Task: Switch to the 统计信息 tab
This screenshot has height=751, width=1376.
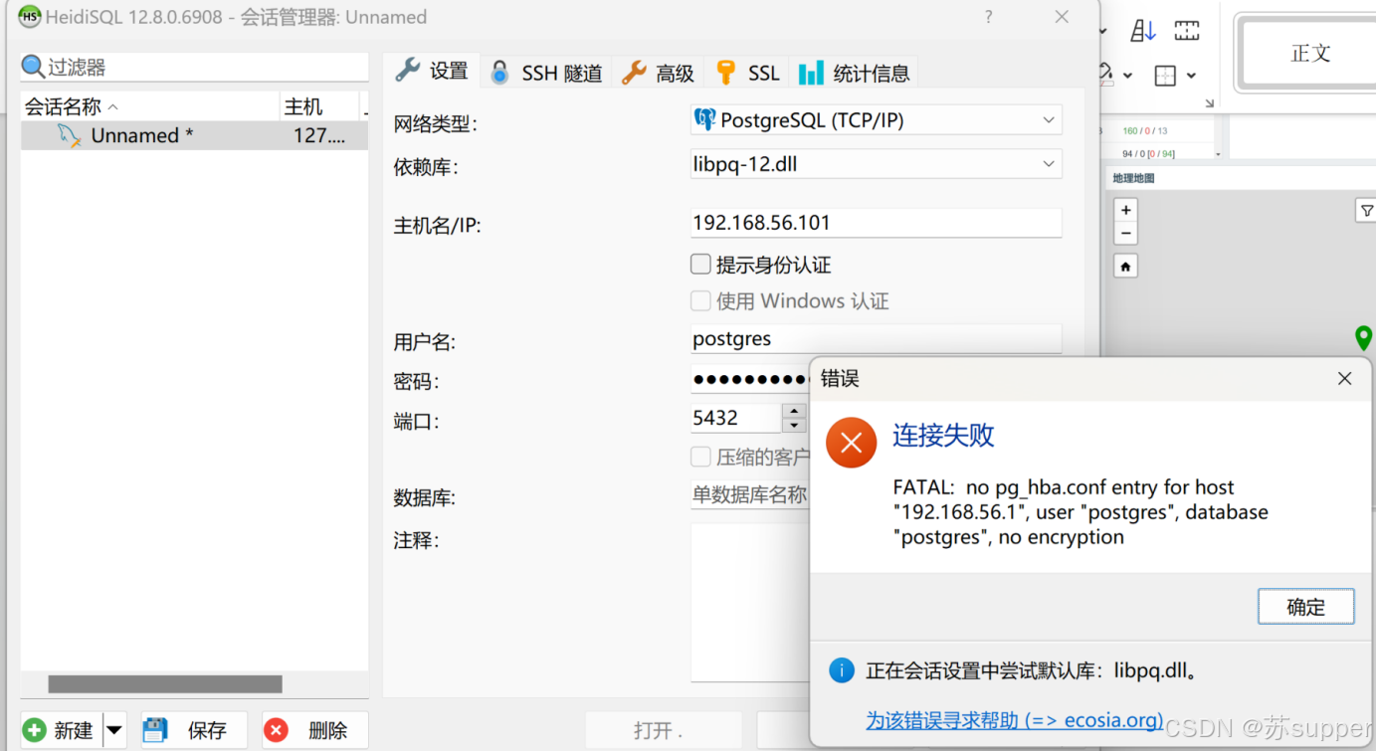Action: (x=854, y=73)
